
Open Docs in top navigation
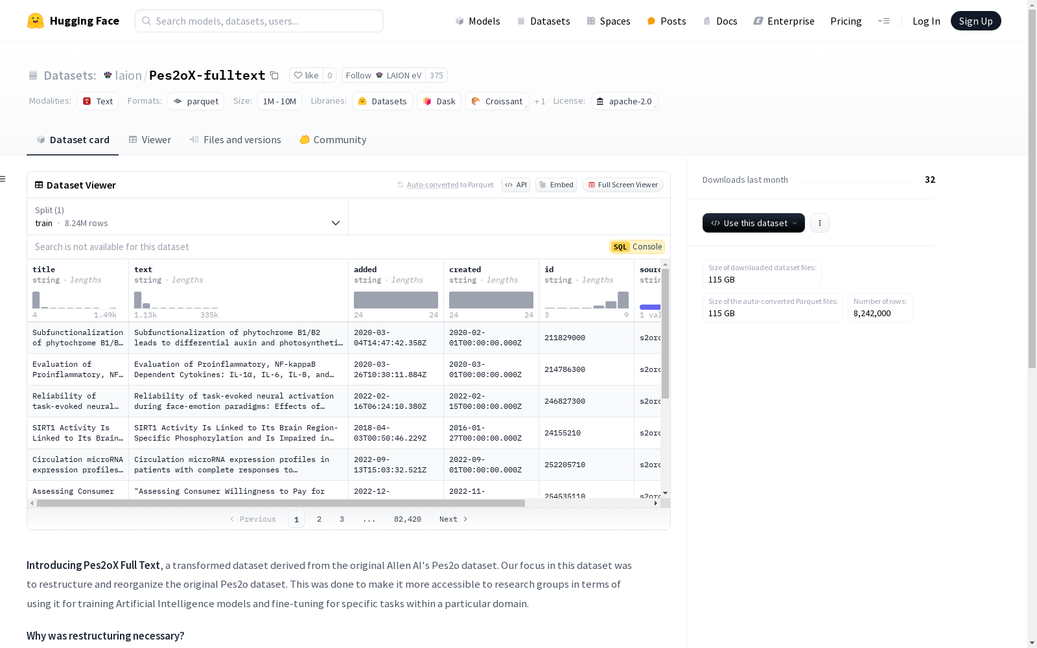click(x=719, y=21)
